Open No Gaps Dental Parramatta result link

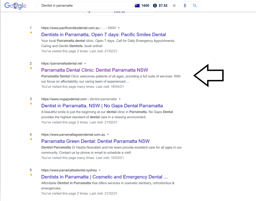[x=102, y=106]
